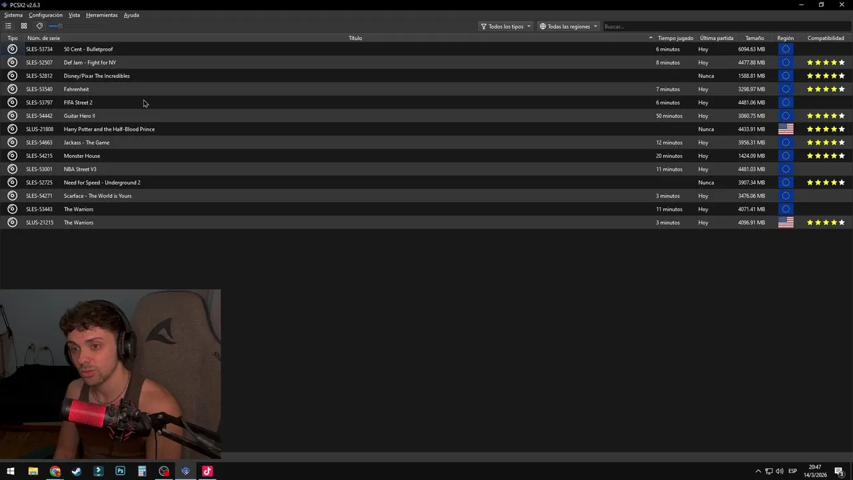853x480 pixels.
Task: Select Harry Potter and the Half-Blood Prince
Action: tap(109, 129)
